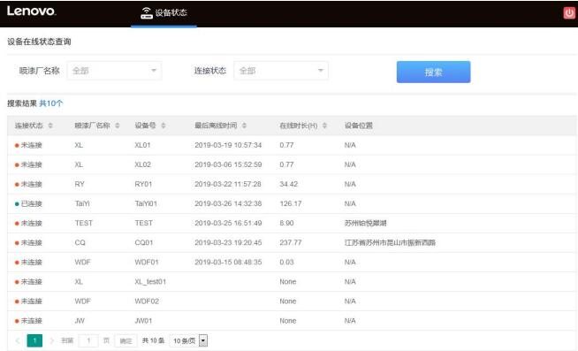
Task: Click factory name JW
Action: point(80,321)
